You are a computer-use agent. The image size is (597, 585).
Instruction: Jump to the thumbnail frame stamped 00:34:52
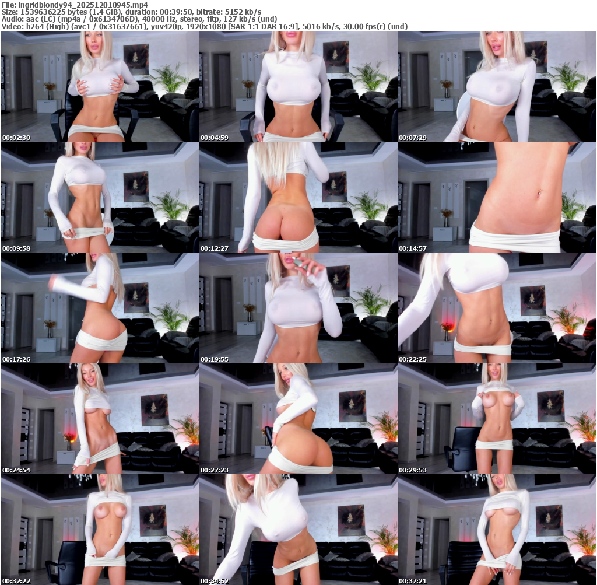(x=298, y=530)
